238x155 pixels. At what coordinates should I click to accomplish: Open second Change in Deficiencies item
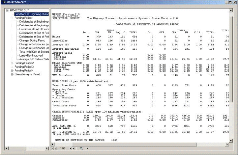[x=34, y=48]
